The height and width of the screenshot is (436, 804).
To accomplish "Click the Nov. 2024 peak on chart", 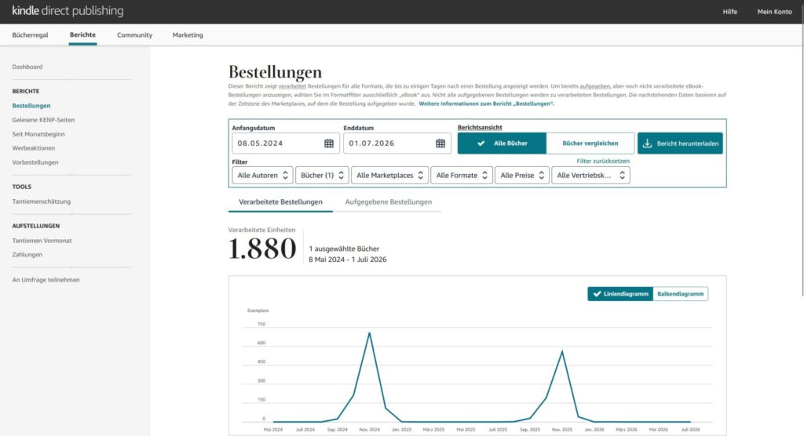I will click(x=369, y=333).
